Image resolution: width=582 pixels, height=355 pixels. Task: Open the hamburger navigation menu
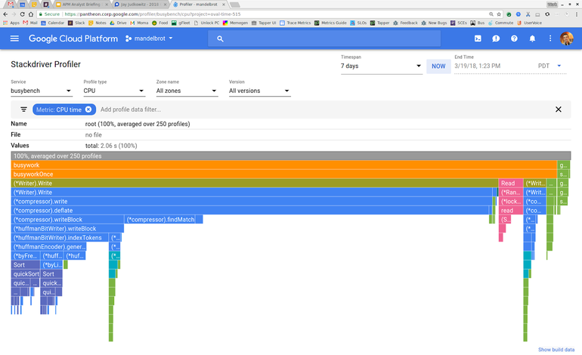tap(14, 39)
